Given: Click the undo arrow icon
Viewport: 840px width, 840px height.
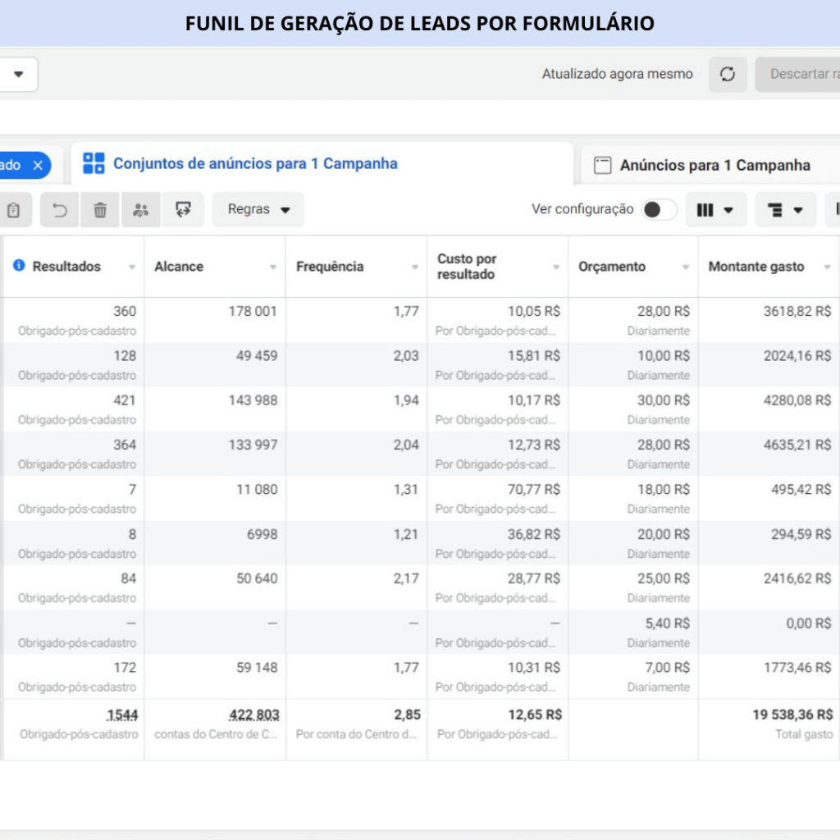Looking at the screenshot, I should pos(60,210).
